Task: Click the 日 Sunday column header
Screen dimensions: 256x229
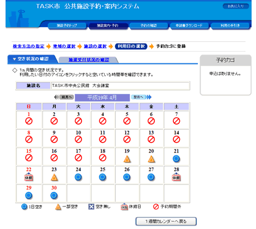Action: click(29, 107)
